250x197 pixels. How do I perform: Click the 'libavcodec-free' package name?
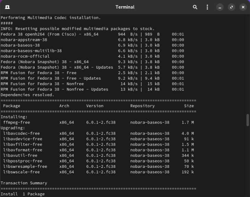coord(21,134)
